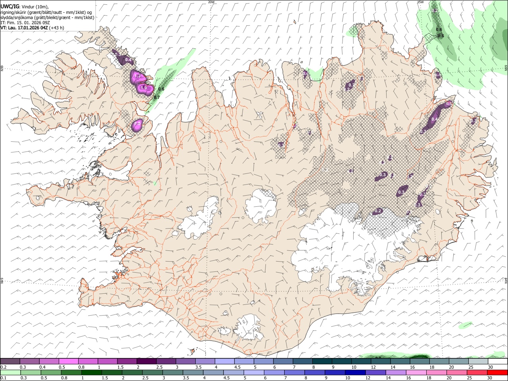Click the 0.2 label on the top legend scale
This screenshot has height=381, width=508.
[x=4, y=367]
